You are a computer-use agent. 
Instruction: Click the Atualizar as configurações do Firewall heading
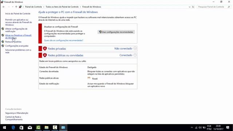point(61,27)
